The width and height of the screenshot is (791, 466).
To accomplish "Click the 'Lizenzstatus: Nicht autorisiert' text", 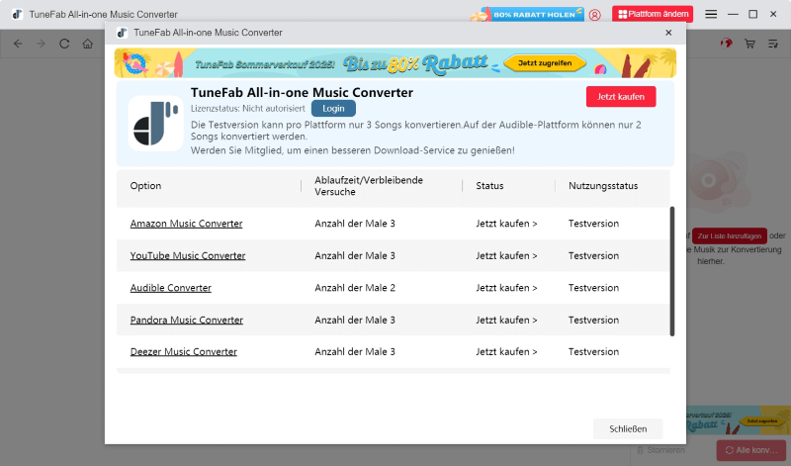I will click(248, 109).
